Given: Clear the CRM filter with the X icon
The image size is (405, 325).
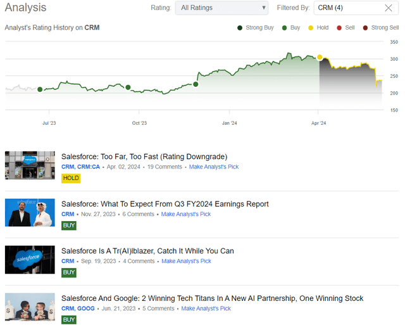Looking at the screenshot, I should click(x=389, y=8).
